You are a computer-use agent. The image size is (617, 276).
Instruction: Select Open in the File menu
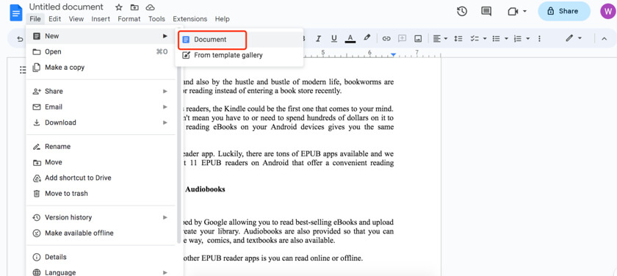point(101,52)
